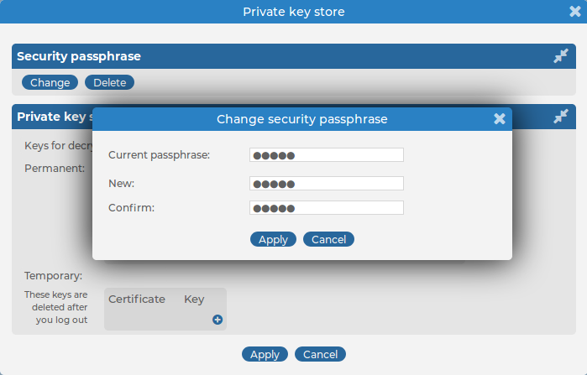Cancel the Change security passphrase dialog
The width and height of the screenshot is (587, 375).
point(328,240)
